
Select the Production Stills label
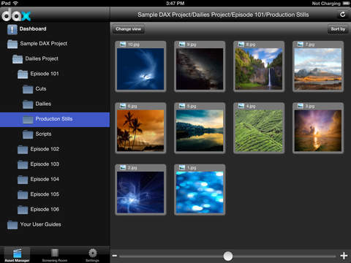(x=54, y=119)
